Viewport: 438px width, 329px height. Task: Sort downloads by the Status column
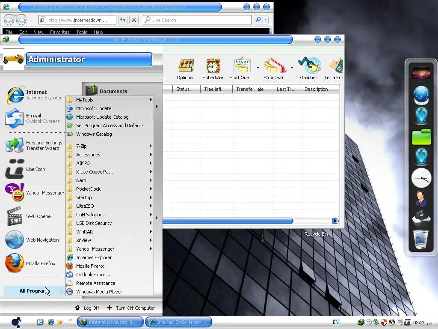tap(186, 89)
